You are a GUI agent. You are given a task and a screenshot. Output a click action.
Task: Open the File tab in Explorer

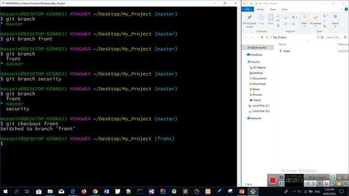click(248, 9)
